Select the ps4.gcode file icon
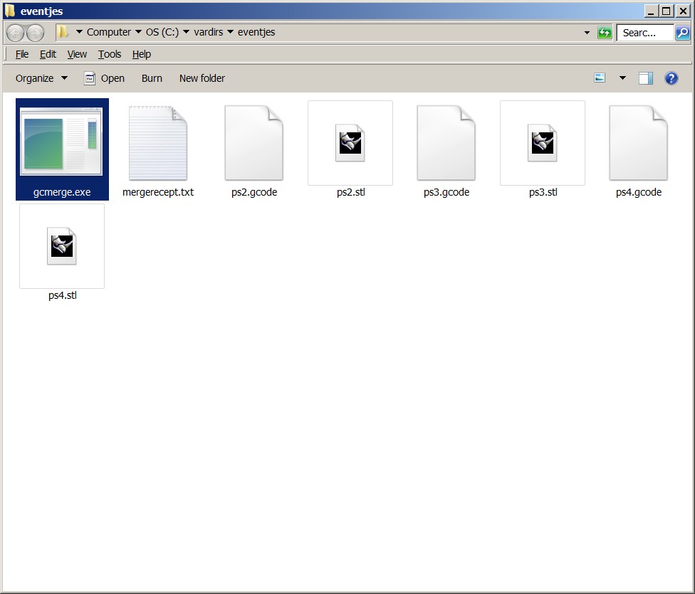This screenshot has height=594, width=695. [639, 142]
